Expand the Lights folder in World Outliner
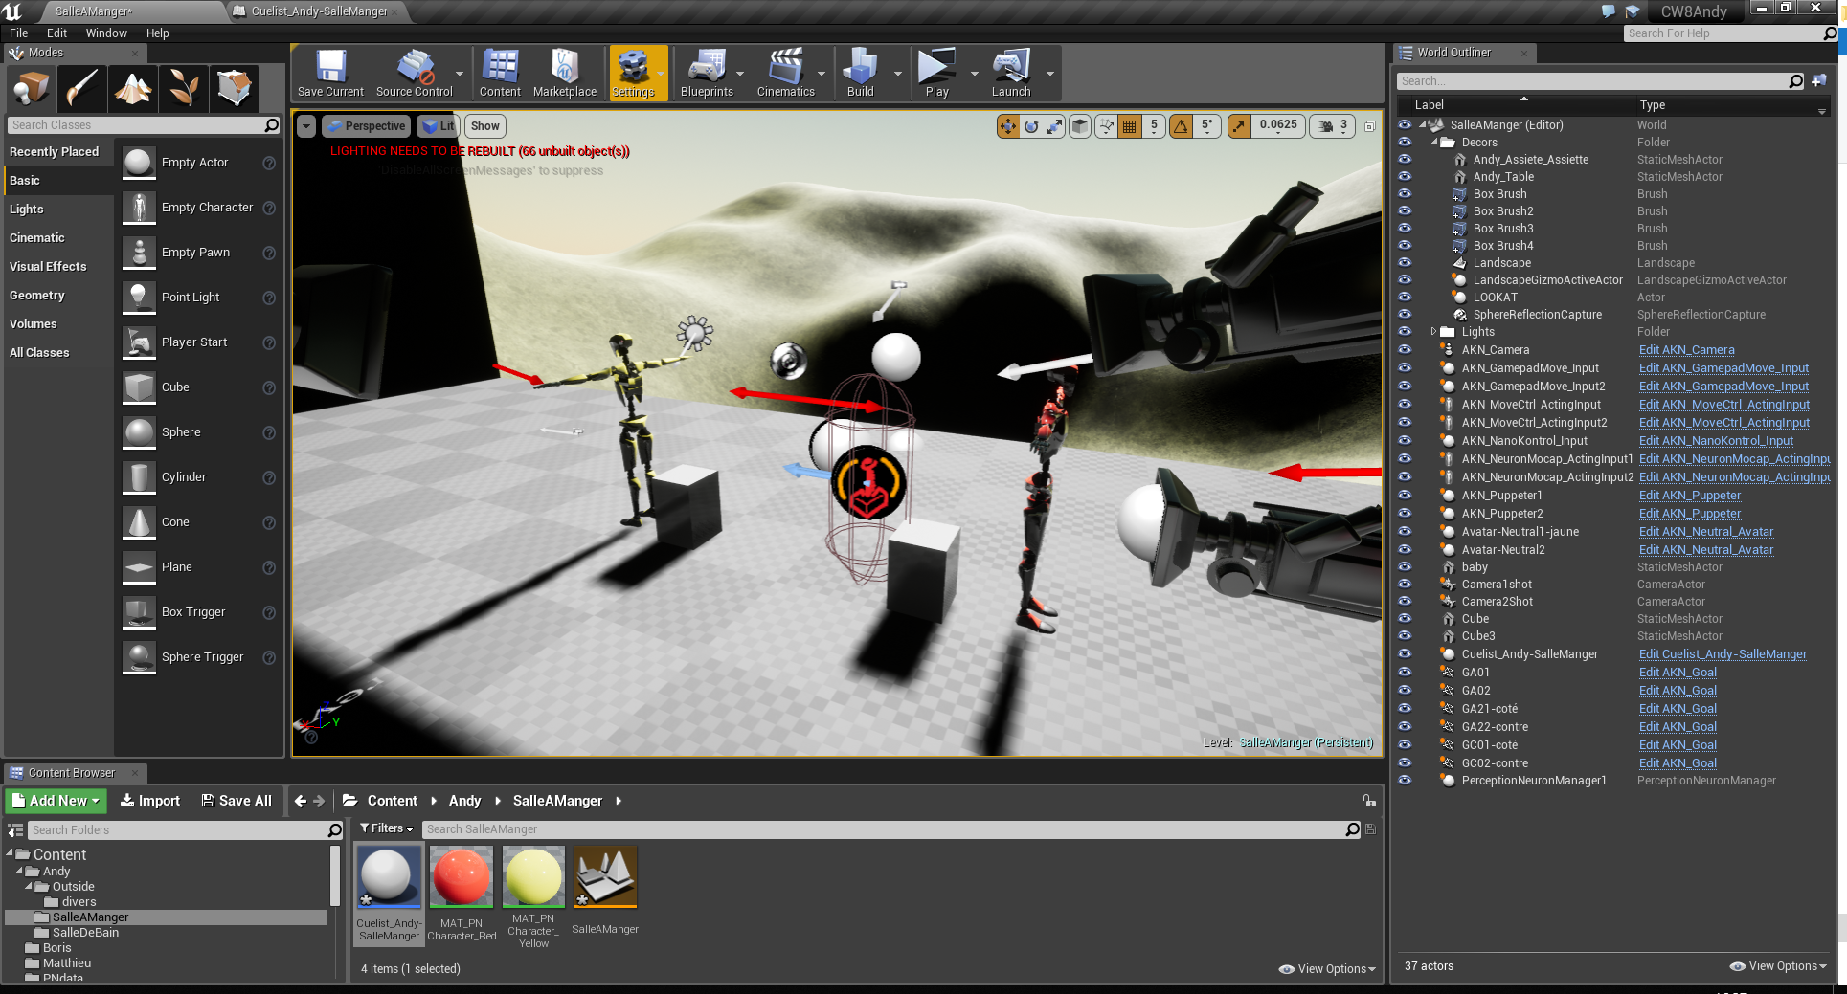This screenshot has width=1847, height=994. tap(1433, 332)
